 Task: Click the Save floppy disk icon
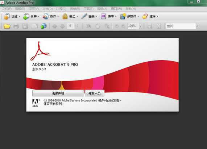click(25, 26)
